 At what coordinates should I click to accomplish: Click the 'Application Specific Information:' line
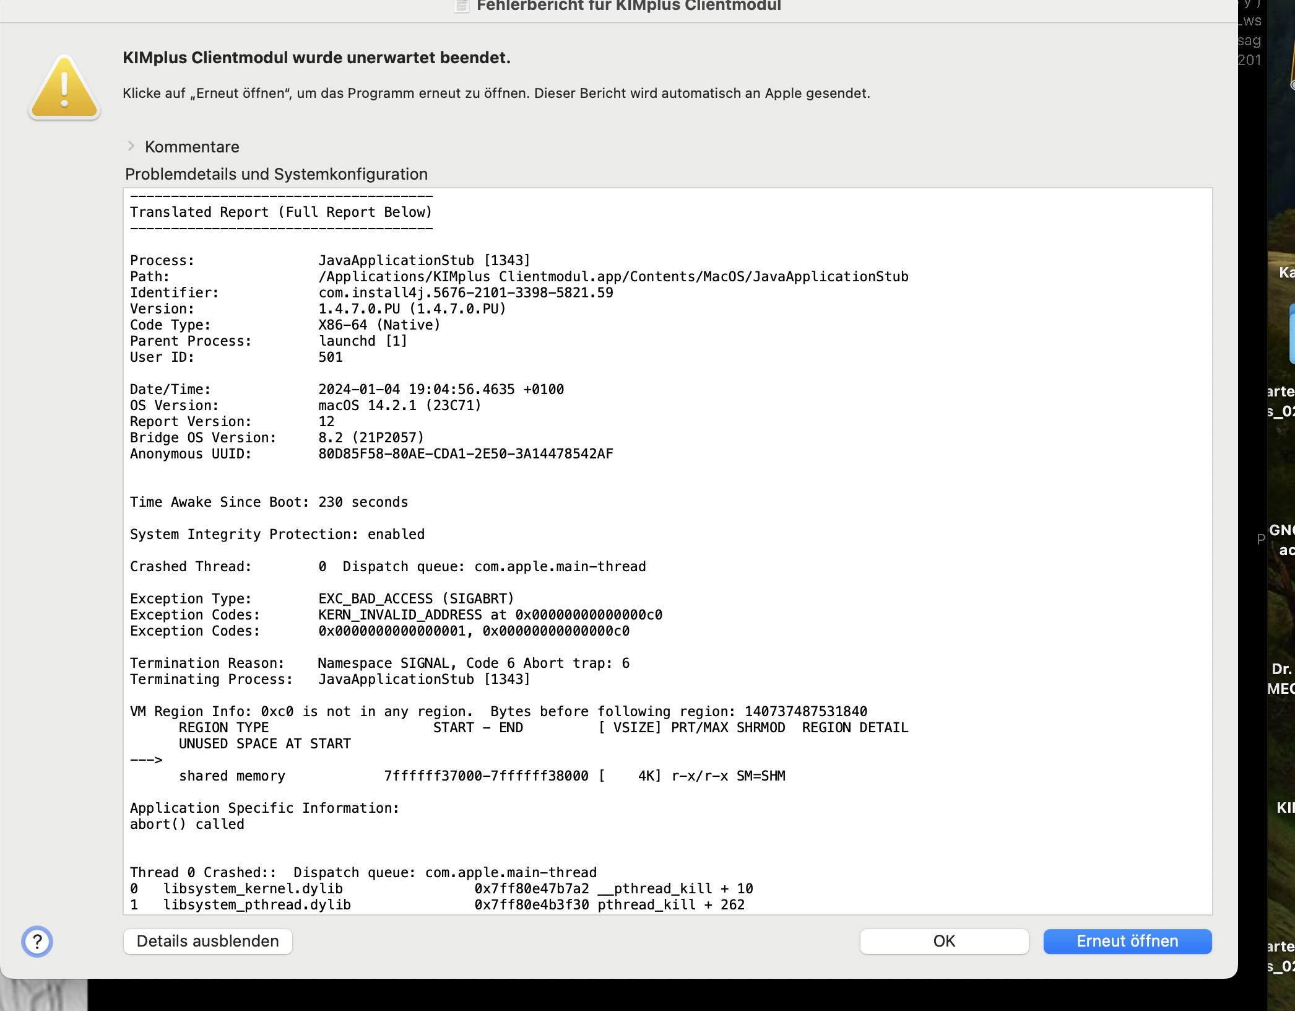point(264,808)
